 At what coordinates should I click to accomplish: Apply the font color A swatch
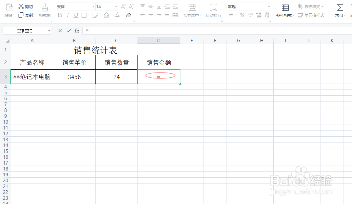coord(117,15)
